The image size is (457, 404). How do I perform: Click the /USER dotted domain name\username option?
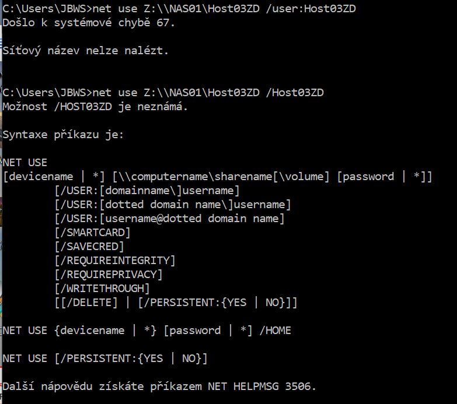coord(172,205)
